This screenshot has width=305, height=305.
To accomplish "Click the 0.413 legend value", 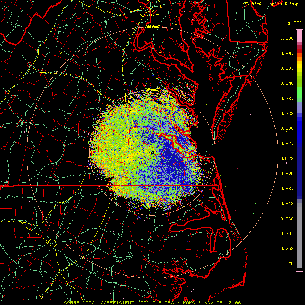I will pyautogui.click(x=287, y=204).
